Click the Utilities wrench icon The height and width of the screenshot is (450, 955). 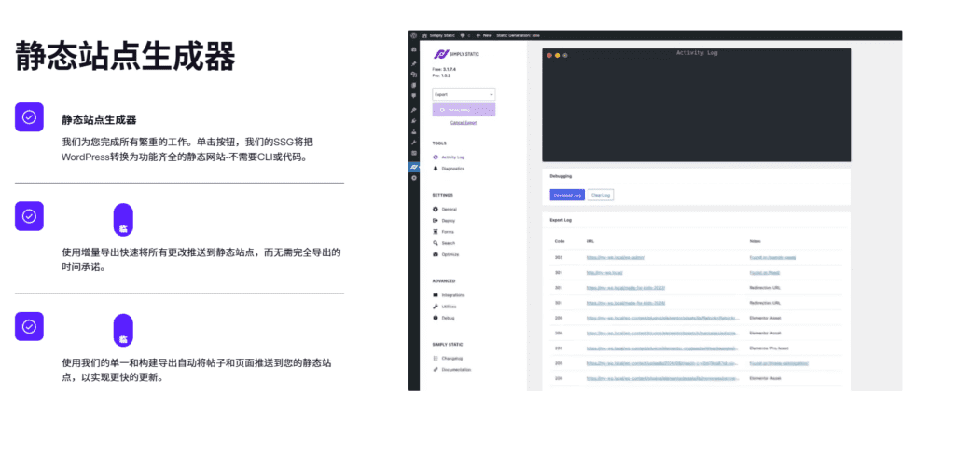tap(436, 307)
